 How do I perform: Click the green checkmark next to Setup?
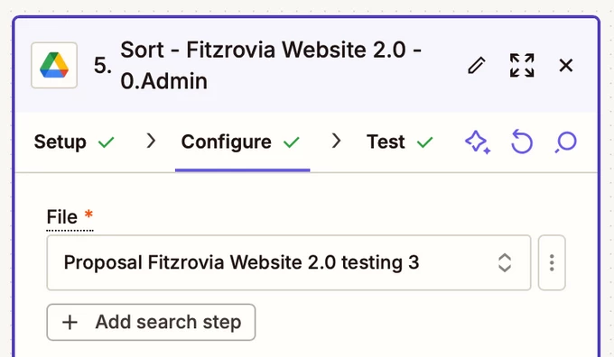pyautogui.click(x=107, y=142)
